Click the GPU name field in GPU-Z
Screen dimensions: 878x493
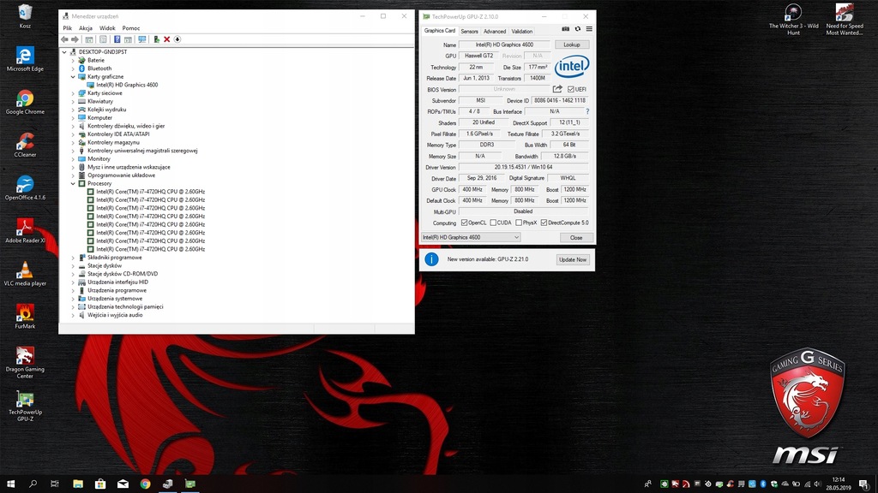pyautogui.click(x=504, y=45)
